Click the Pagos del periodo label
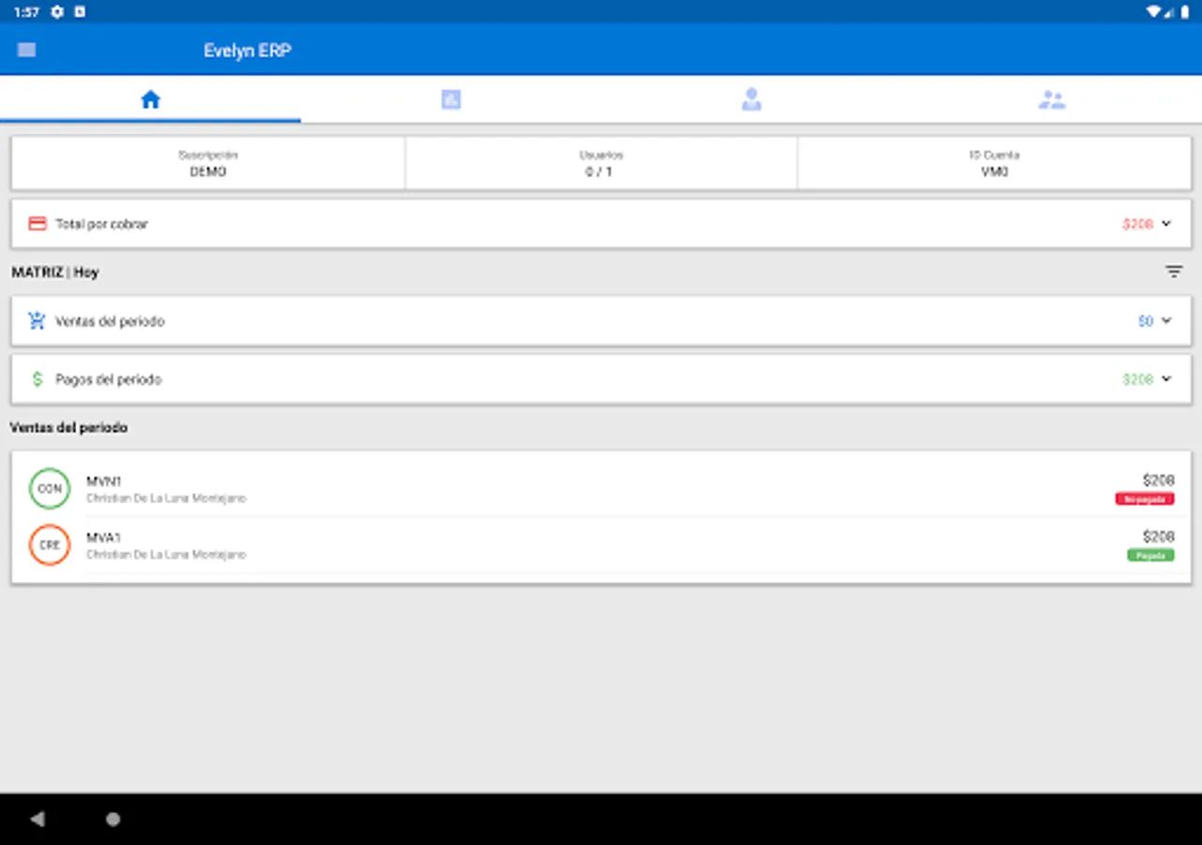 [x=109, y=379]
